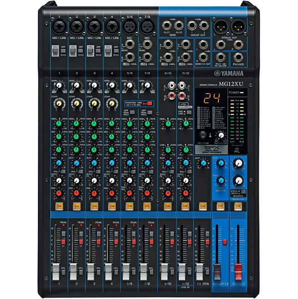This screenshot has height=299, width=298.
Task: Click the SPX PROGRAM knob
Action: coord(203,135)
